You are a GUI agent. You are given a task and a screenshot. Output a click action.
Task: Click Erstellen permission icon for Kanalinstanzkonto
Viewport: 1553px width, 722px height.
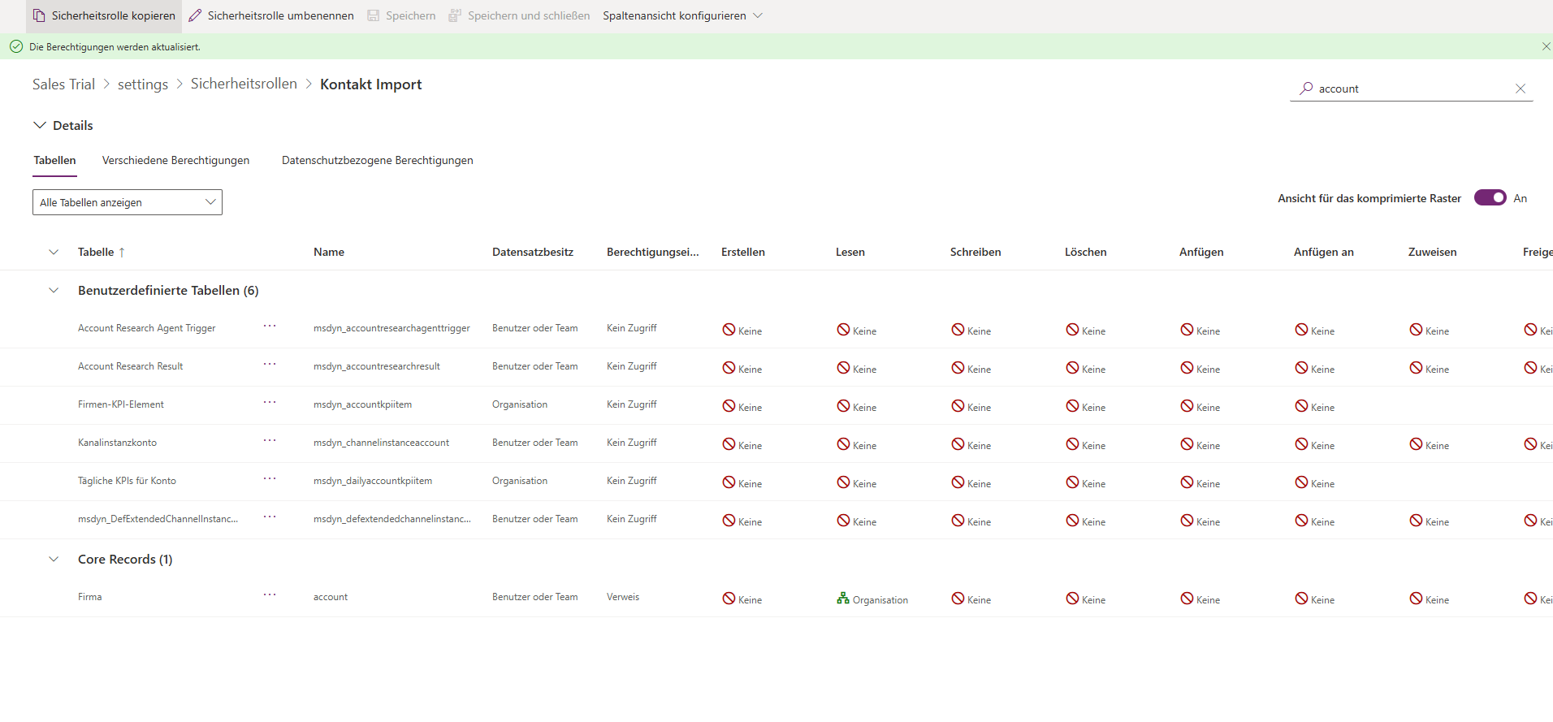click(x=729, y=444)
